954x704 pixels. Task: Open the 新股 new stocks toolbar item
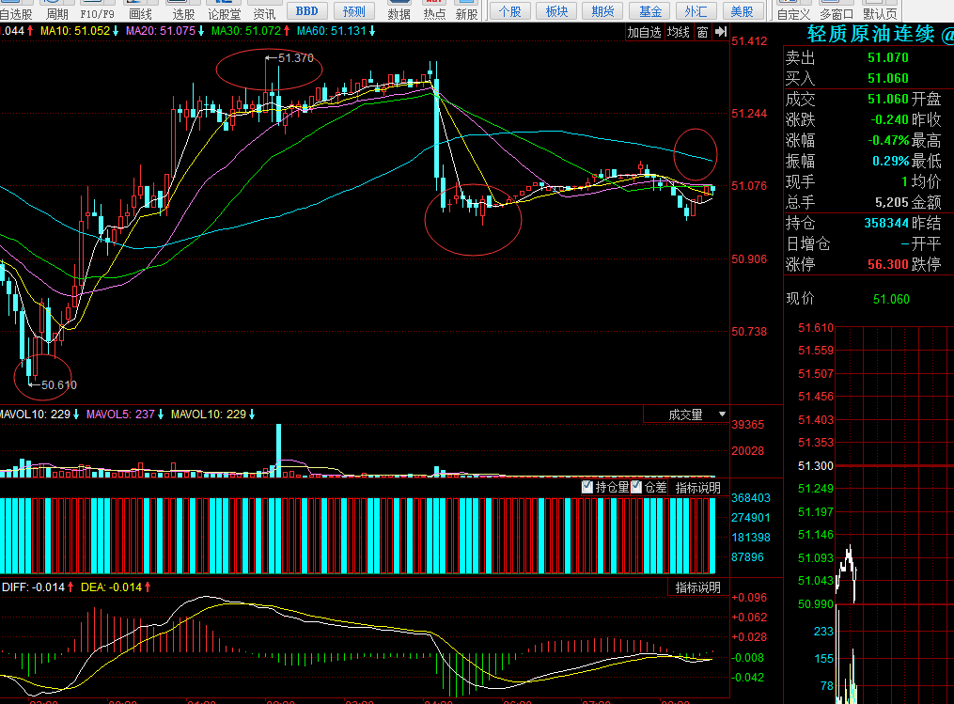pos(466,9)
